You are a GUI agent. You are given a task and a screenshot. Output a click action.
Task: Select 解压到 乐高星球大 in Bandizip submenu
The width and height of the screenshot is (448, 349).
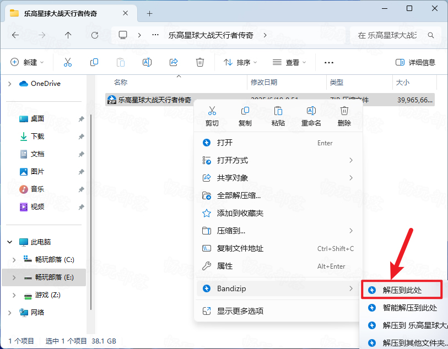(404, 325)
